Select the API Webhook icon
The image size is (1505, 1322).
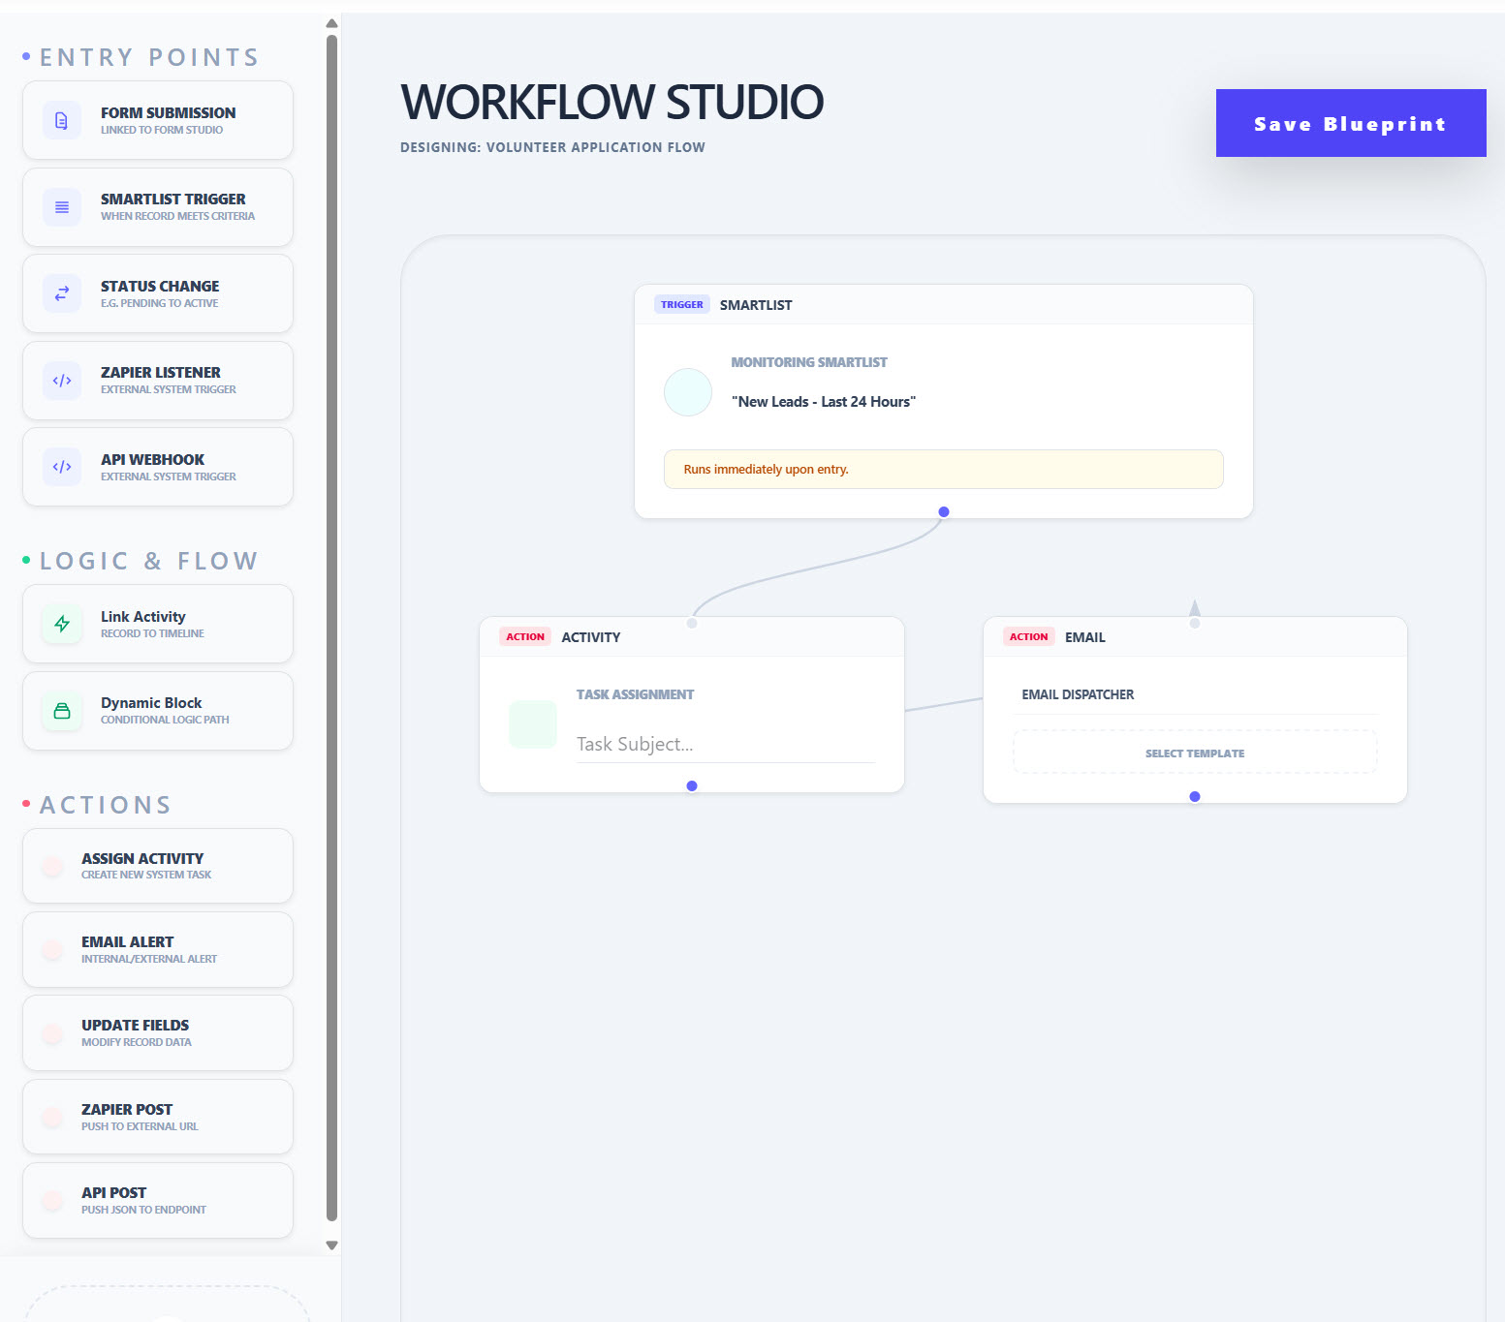click(61, 466)
